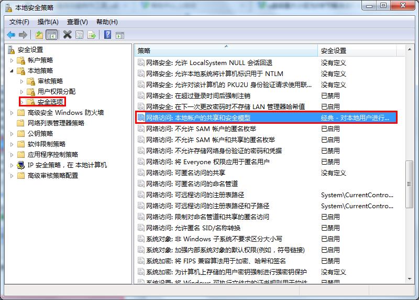Toggle show/hide console tree icon
Screen dimensions: 419x300
point(51,35)
